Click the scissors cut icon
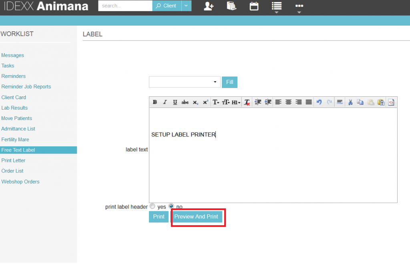410x264 pixels. [x=350, y=102]
